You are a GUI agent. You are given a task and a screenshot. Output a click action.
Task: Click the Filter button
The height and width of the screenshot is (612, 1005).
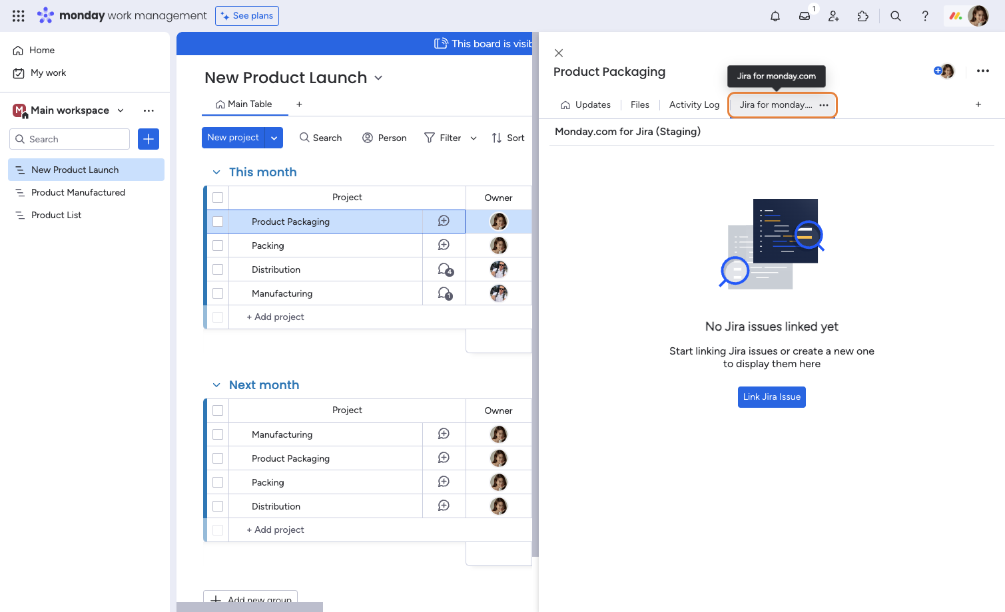(x=443, y=138)
